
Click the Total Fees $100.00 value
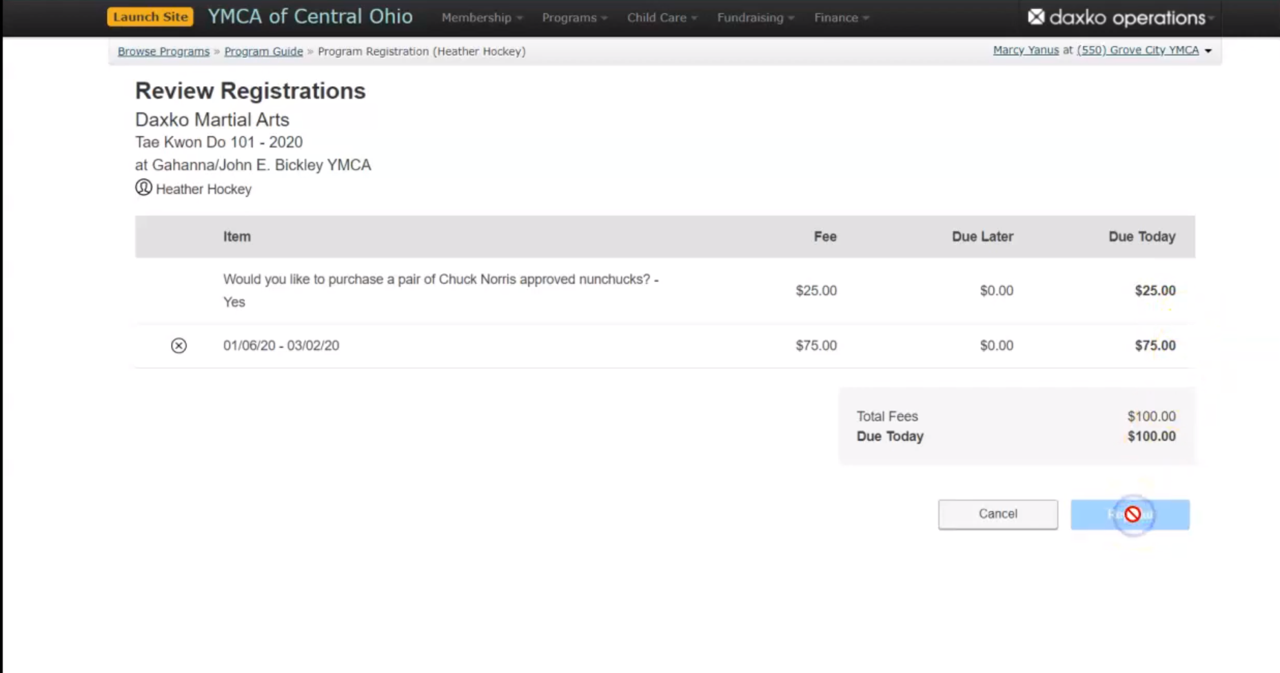coord(1151,416)
